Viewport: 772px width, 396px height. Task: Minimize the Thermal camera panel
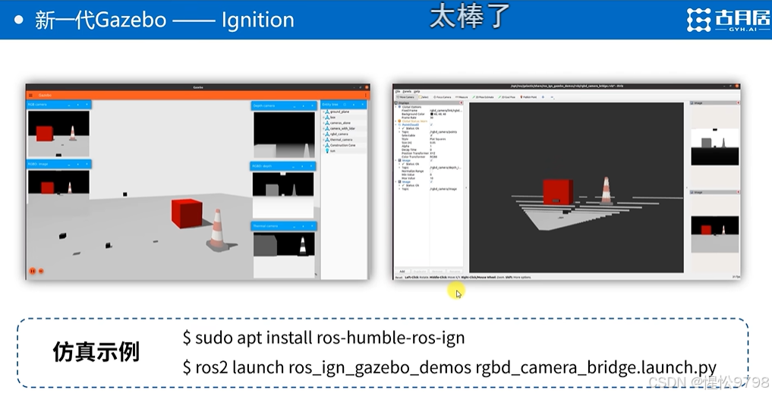point(295,226)
